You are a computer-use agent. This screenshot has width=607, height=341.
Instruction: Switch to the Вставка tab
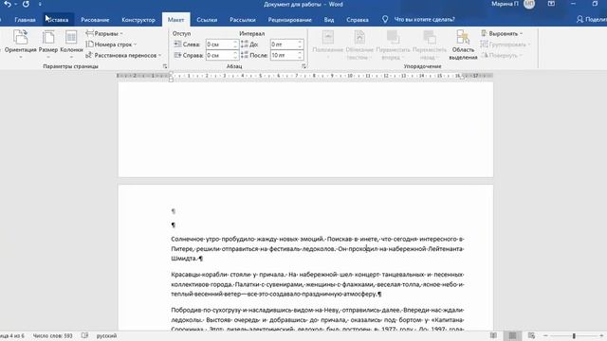click(59, 20)
